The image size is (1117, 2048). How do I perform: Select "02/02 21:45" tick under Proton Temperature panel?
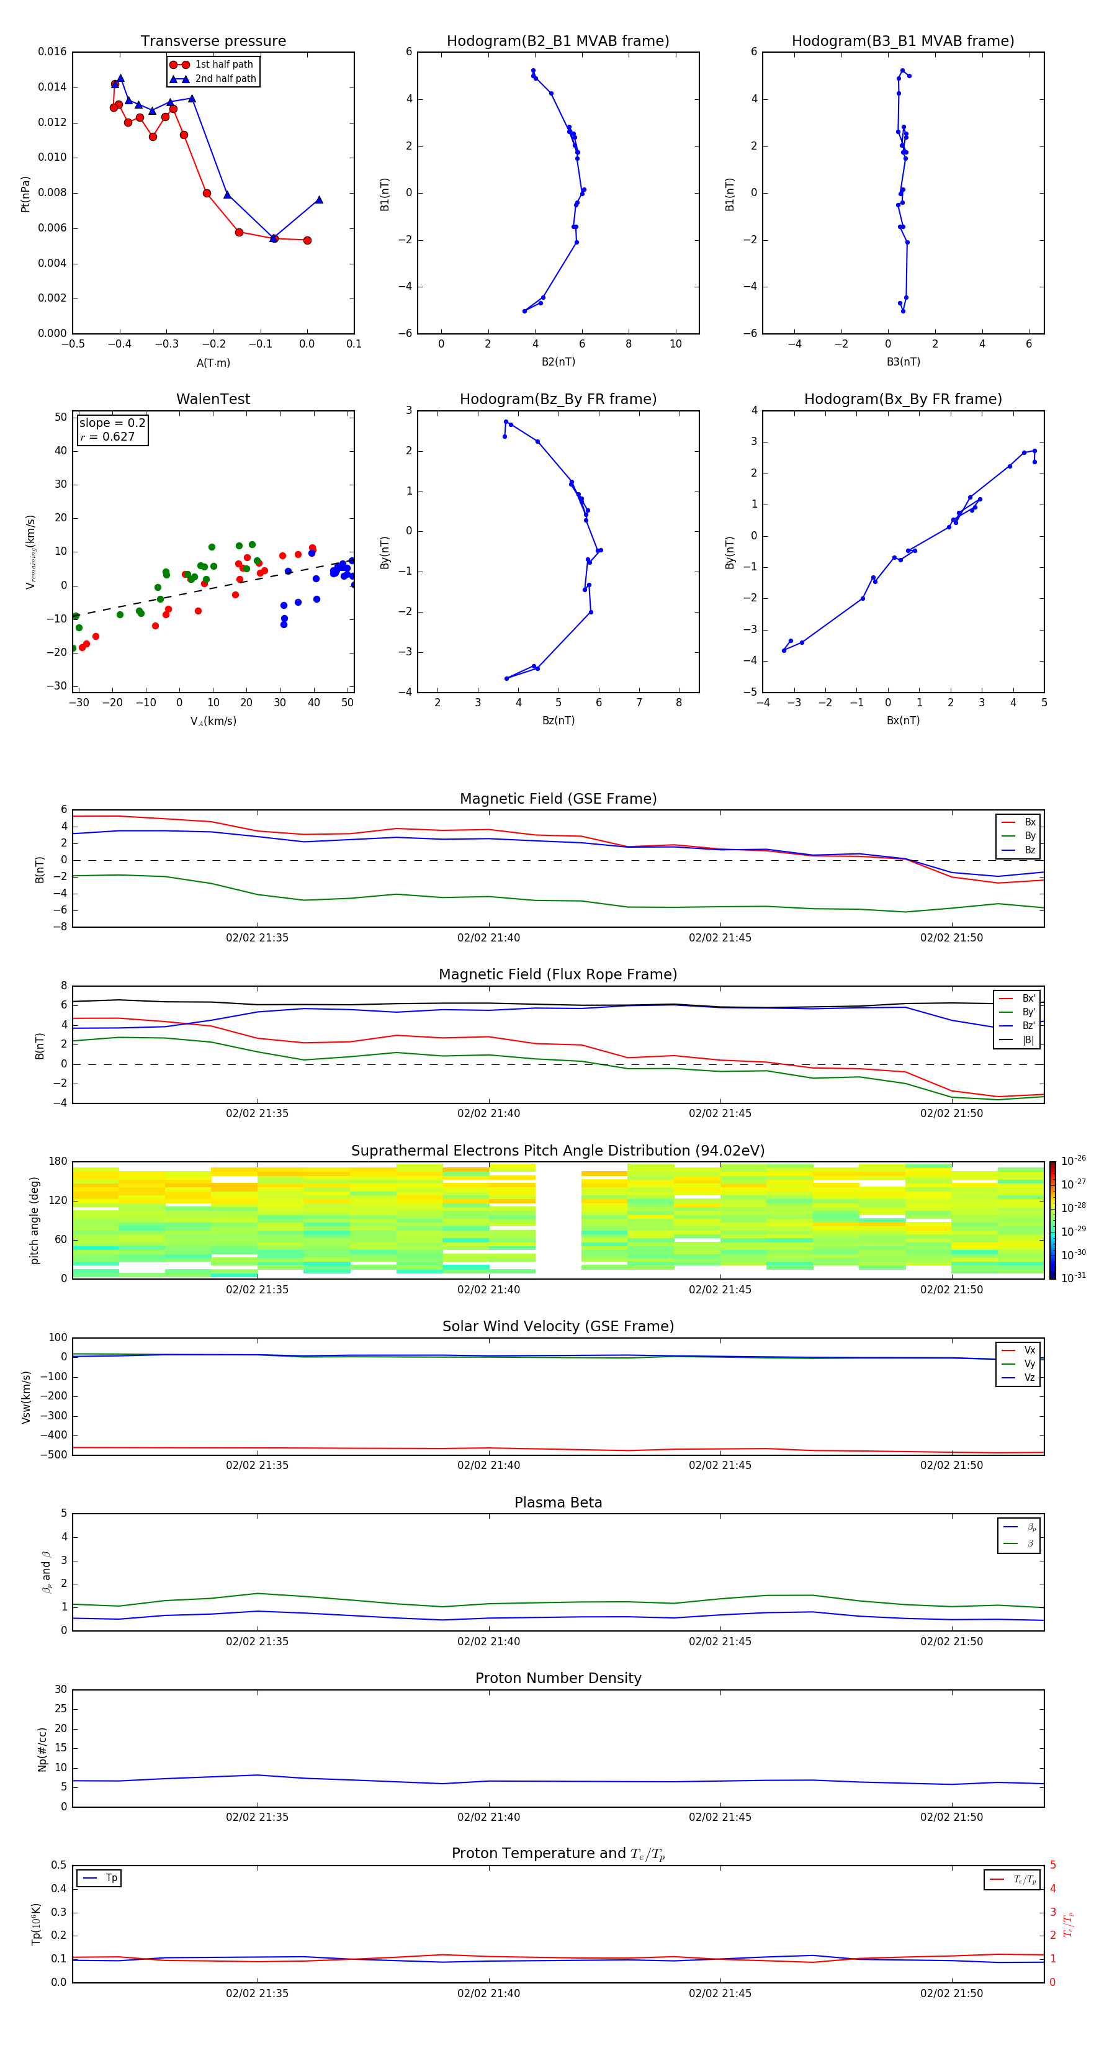719,1993
